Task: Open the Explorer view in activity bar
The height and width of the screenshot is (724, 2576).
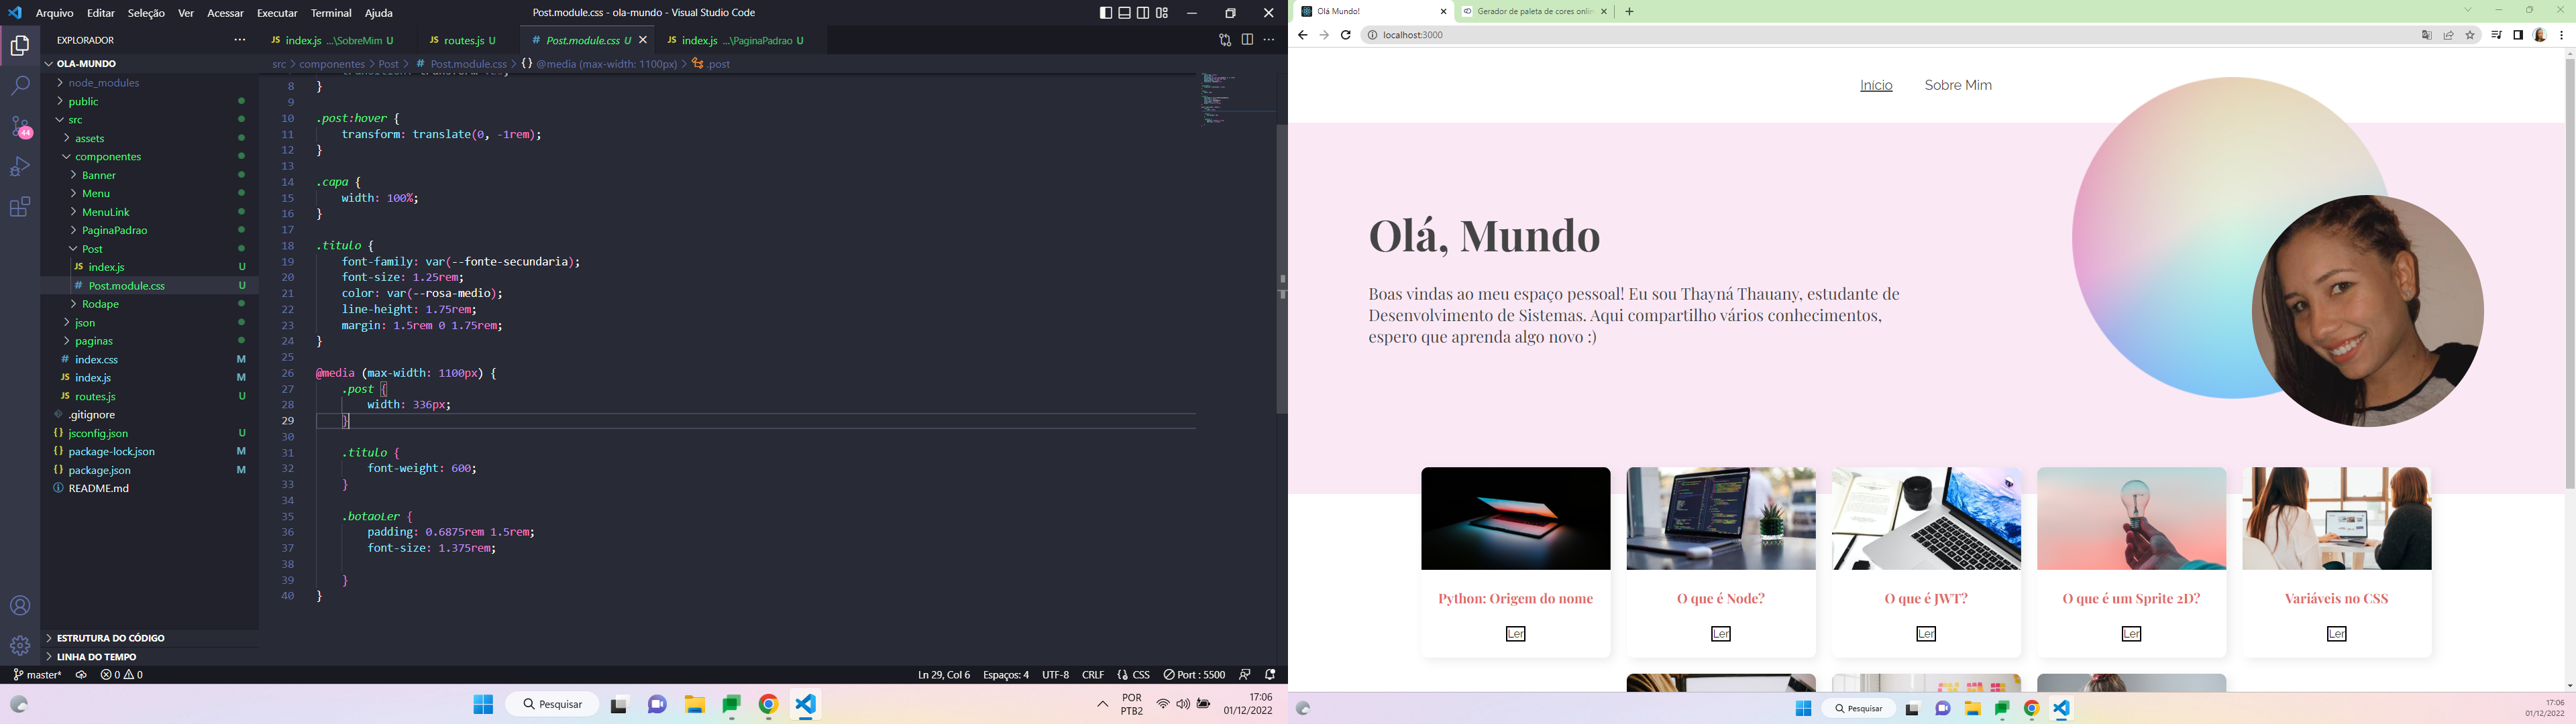Action: pyautogui.click(x=20, y=46)
